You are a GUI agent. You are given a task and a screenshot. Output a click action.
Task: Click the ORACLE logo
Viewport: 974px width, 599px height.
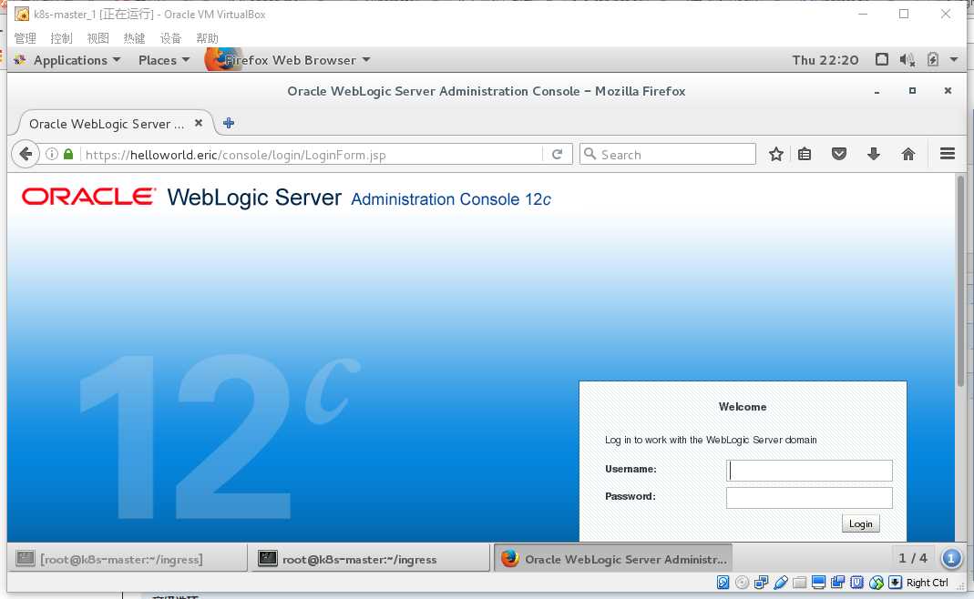88,197
